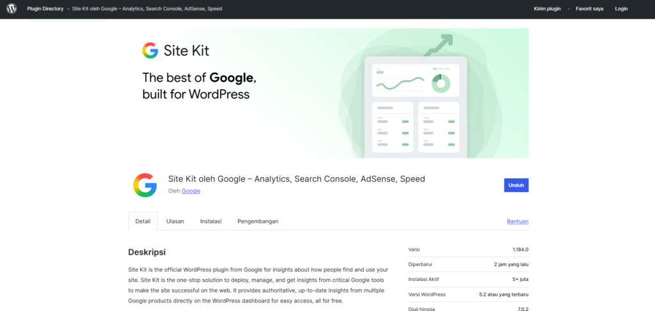Click the '5.2 atau yang terbaru' value

(x=504, y=294)
